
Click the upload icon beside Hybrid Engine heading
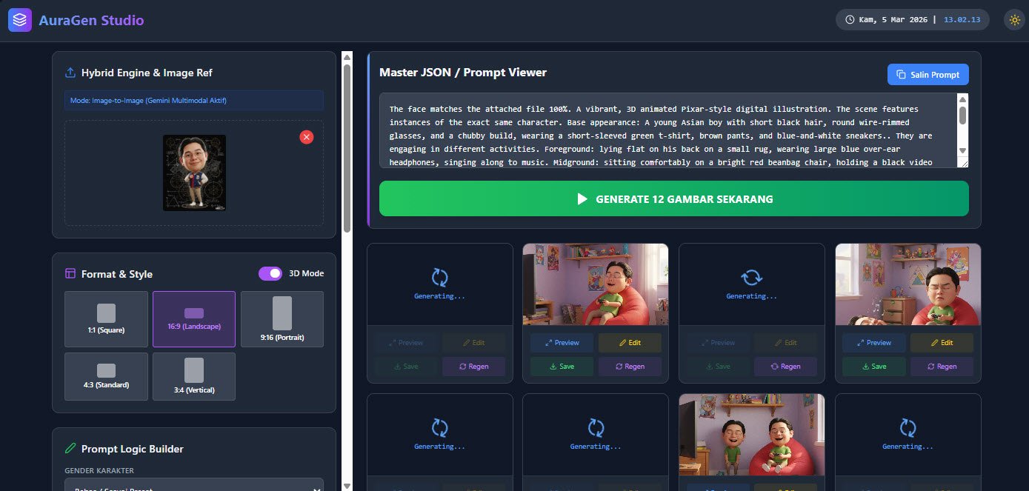(x=70, y=73)
